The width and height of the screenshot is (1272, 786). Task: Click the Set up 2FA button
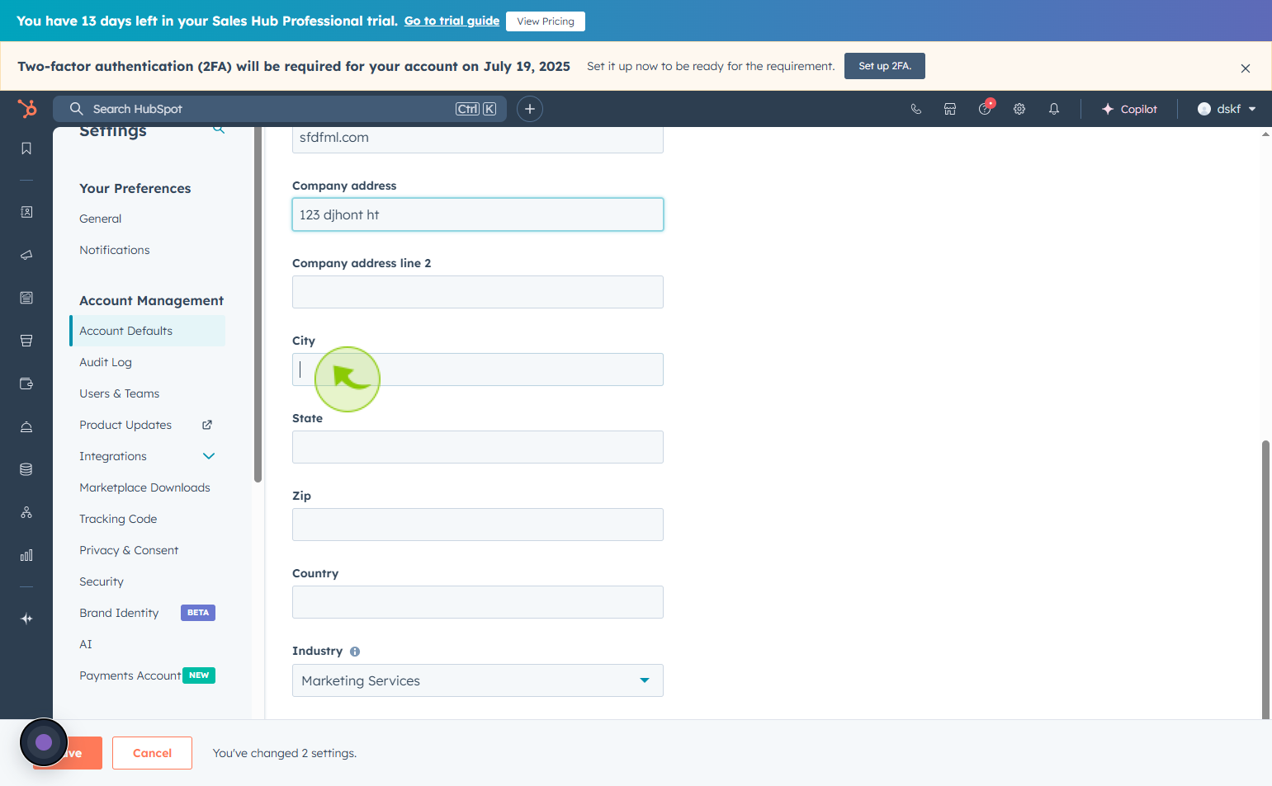tap(885, 66)
